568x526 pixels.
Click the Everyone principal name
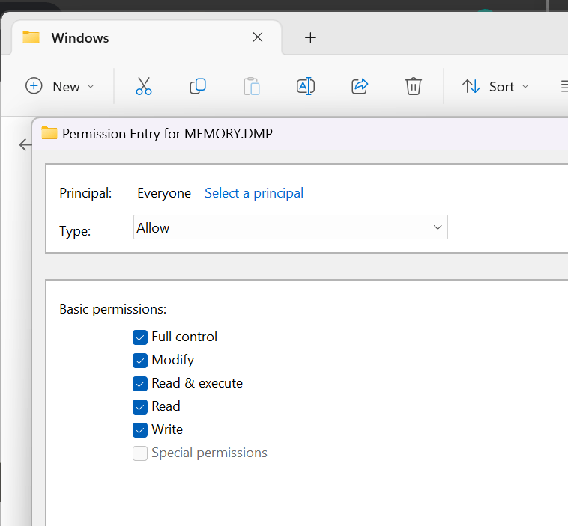pyautogui.click(x=164, y=193)
